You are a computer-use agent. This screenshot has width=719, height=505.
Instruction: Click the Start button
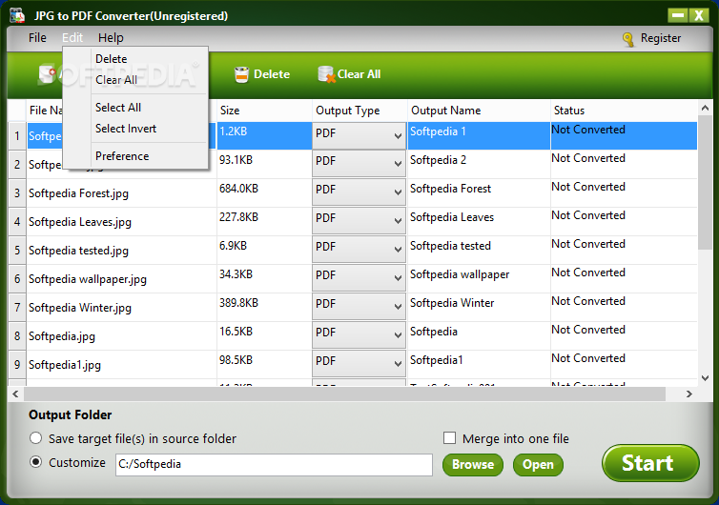click(x=650, y=463)
